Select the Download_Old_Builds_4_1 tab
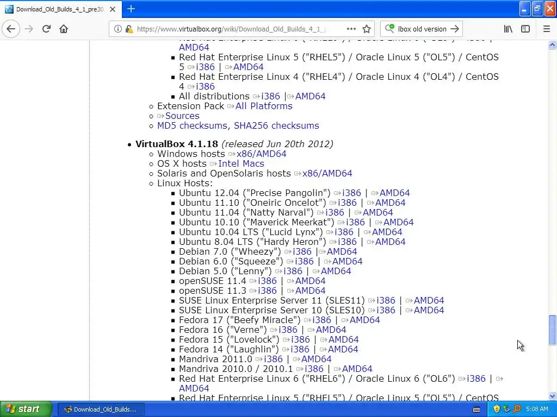Image resolution: width=557 pixels, height=417 pixels. (61, 9)
